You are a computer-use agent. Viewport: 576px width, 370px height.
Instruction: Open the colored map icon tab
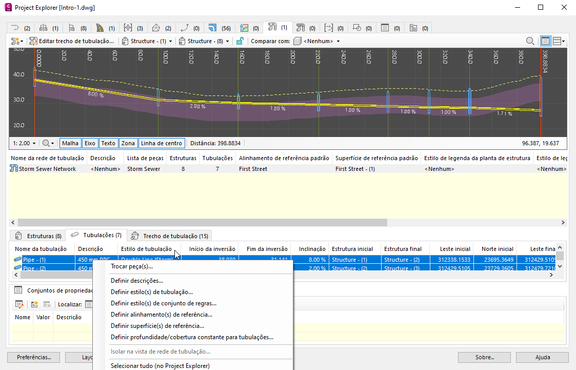point(249,28)
